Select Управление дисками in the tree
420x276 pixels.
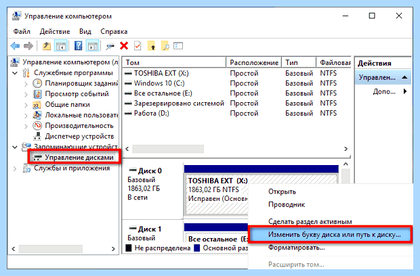point(79,158)
